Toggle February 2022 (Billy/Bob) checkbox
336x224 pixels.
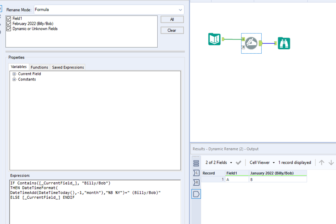pyautogui.click(x=8, y=24)
